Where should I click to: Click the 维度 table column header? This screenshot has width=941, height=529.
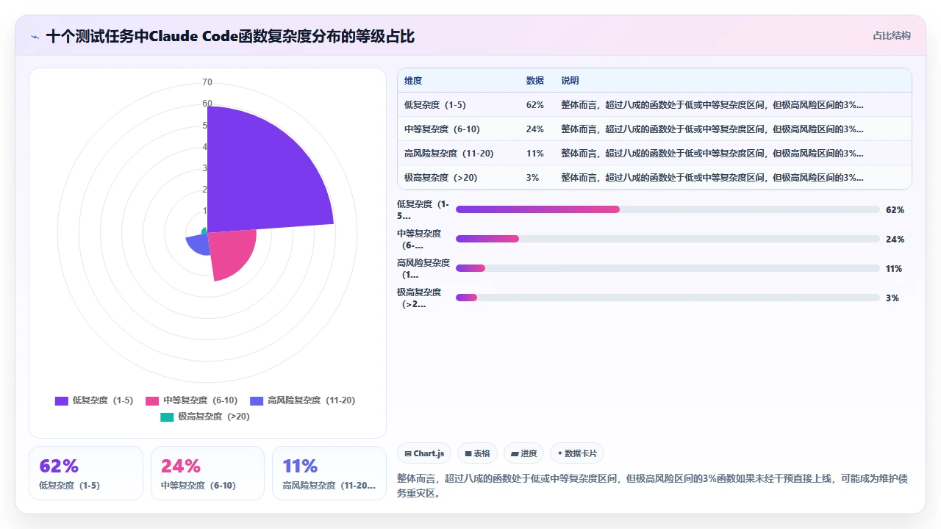tap(413, 81)
